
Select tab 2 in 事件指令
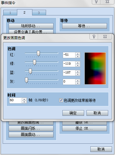point(25,12)
